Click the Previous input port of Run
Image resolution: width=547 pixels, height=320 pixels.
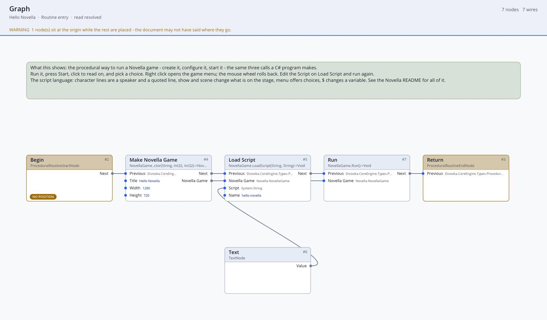tap(324, 174)
